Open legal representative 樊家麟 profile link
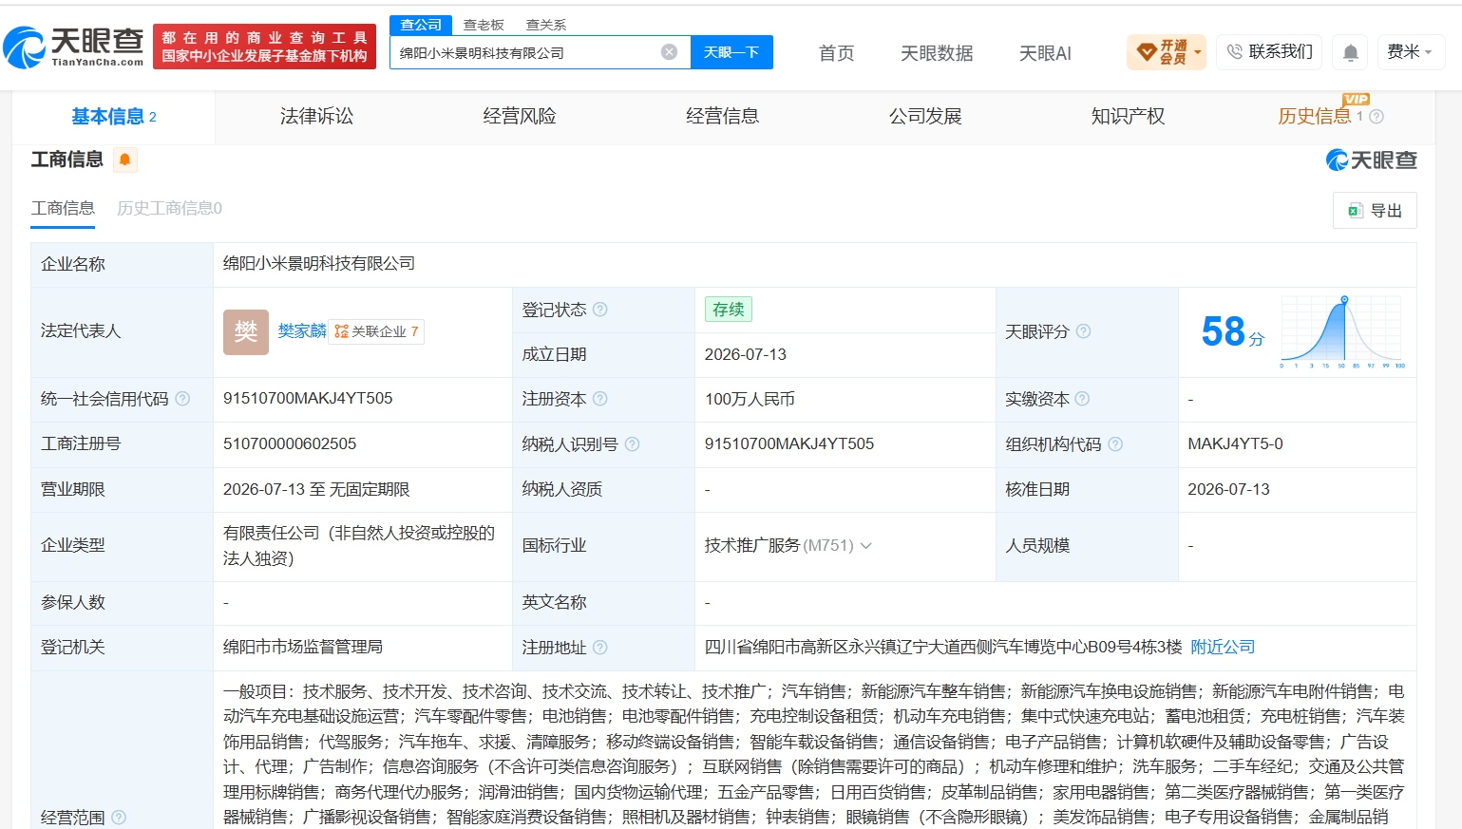Viewport: 1462px width, 829px height. (x=302, y=330)
